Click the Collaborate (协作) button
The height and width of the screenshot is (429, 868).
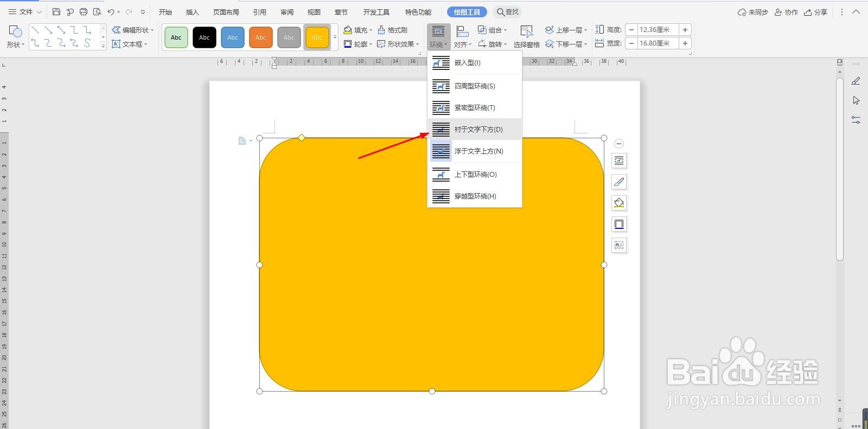[786, 12]
